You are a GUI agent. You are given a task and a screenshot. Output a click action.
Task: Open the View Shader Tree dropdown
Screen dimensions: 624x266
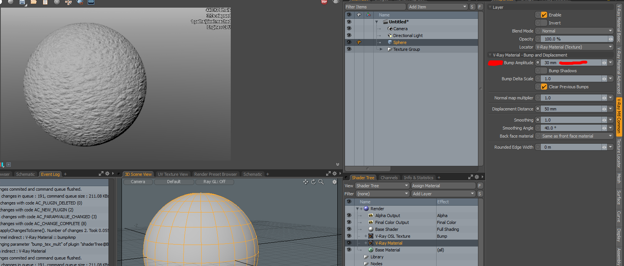(382, 186)
